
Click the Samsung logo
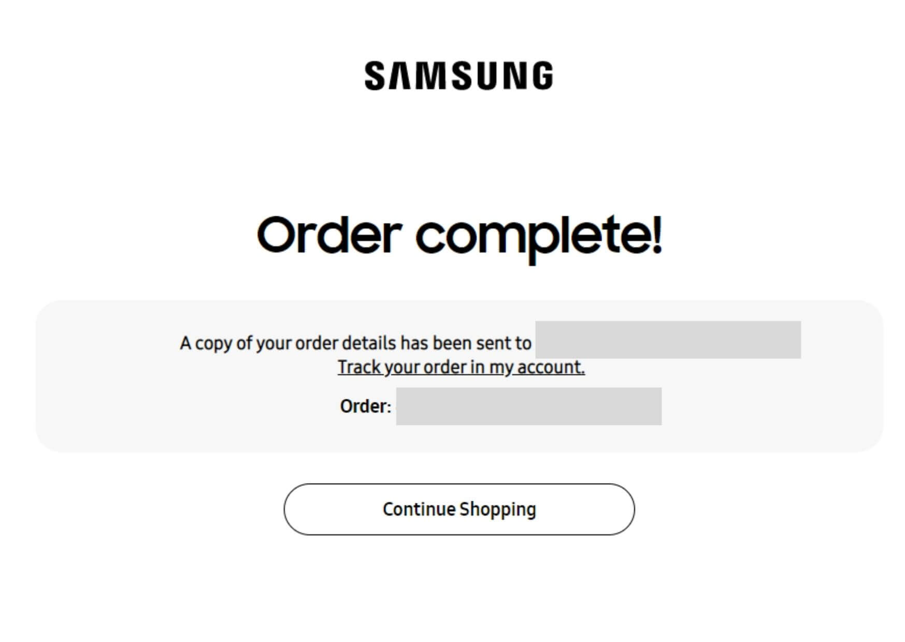click(x=458, y=76)
